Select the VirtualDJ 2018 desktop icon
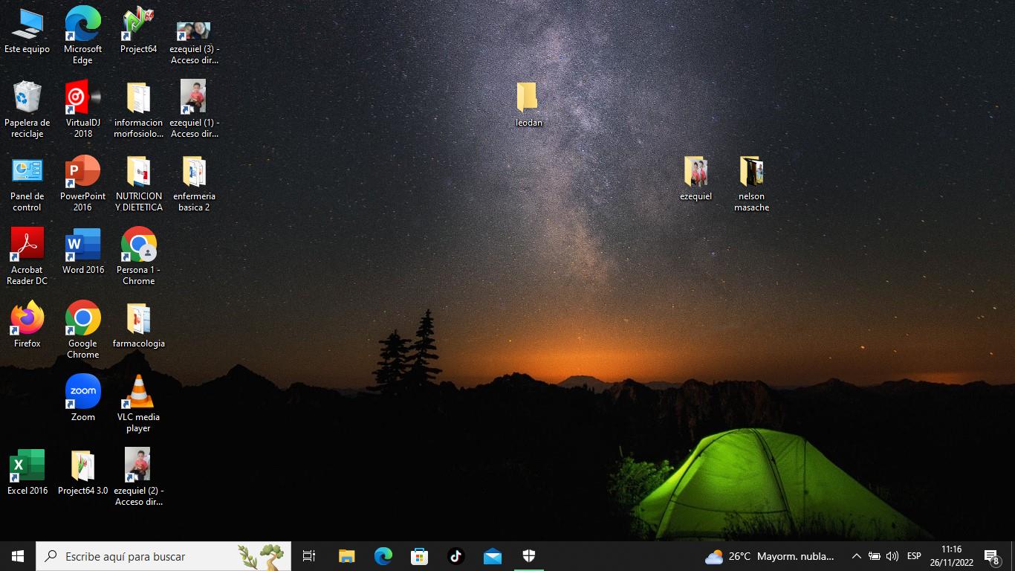The height and width of the screenshot is (571, 1015). (x=82, y=98)
